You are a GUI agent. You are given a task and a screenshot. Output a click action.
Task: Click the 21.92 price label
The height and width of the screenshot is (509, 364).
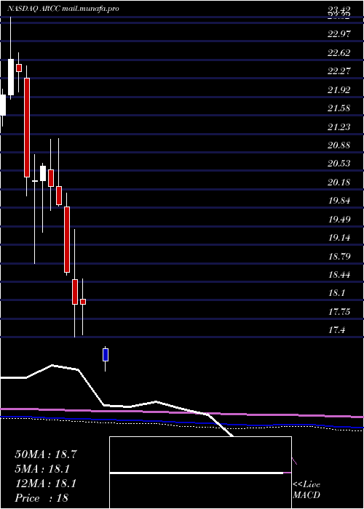339,90
